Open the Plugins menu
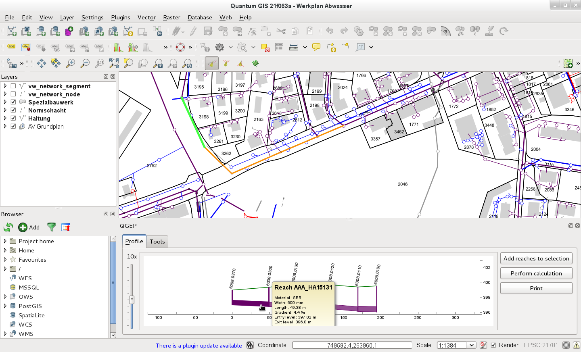 (121, 17)
